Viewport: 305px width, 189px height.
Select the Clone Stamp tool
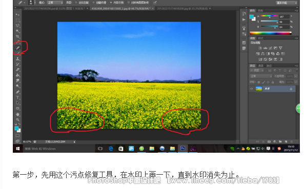(x=17, y=59)
